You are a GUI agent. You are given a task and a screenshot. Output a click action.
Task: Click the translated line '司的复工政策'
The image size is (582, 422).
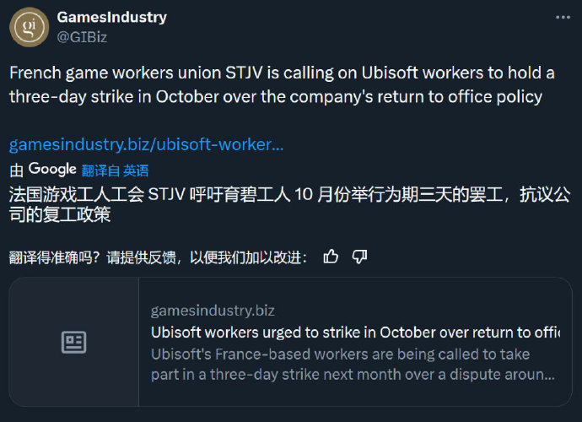(60, 214)
